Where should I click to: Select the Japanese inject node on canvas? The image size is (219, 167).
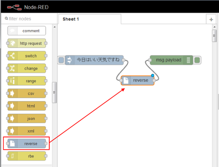tap(94, 60)
